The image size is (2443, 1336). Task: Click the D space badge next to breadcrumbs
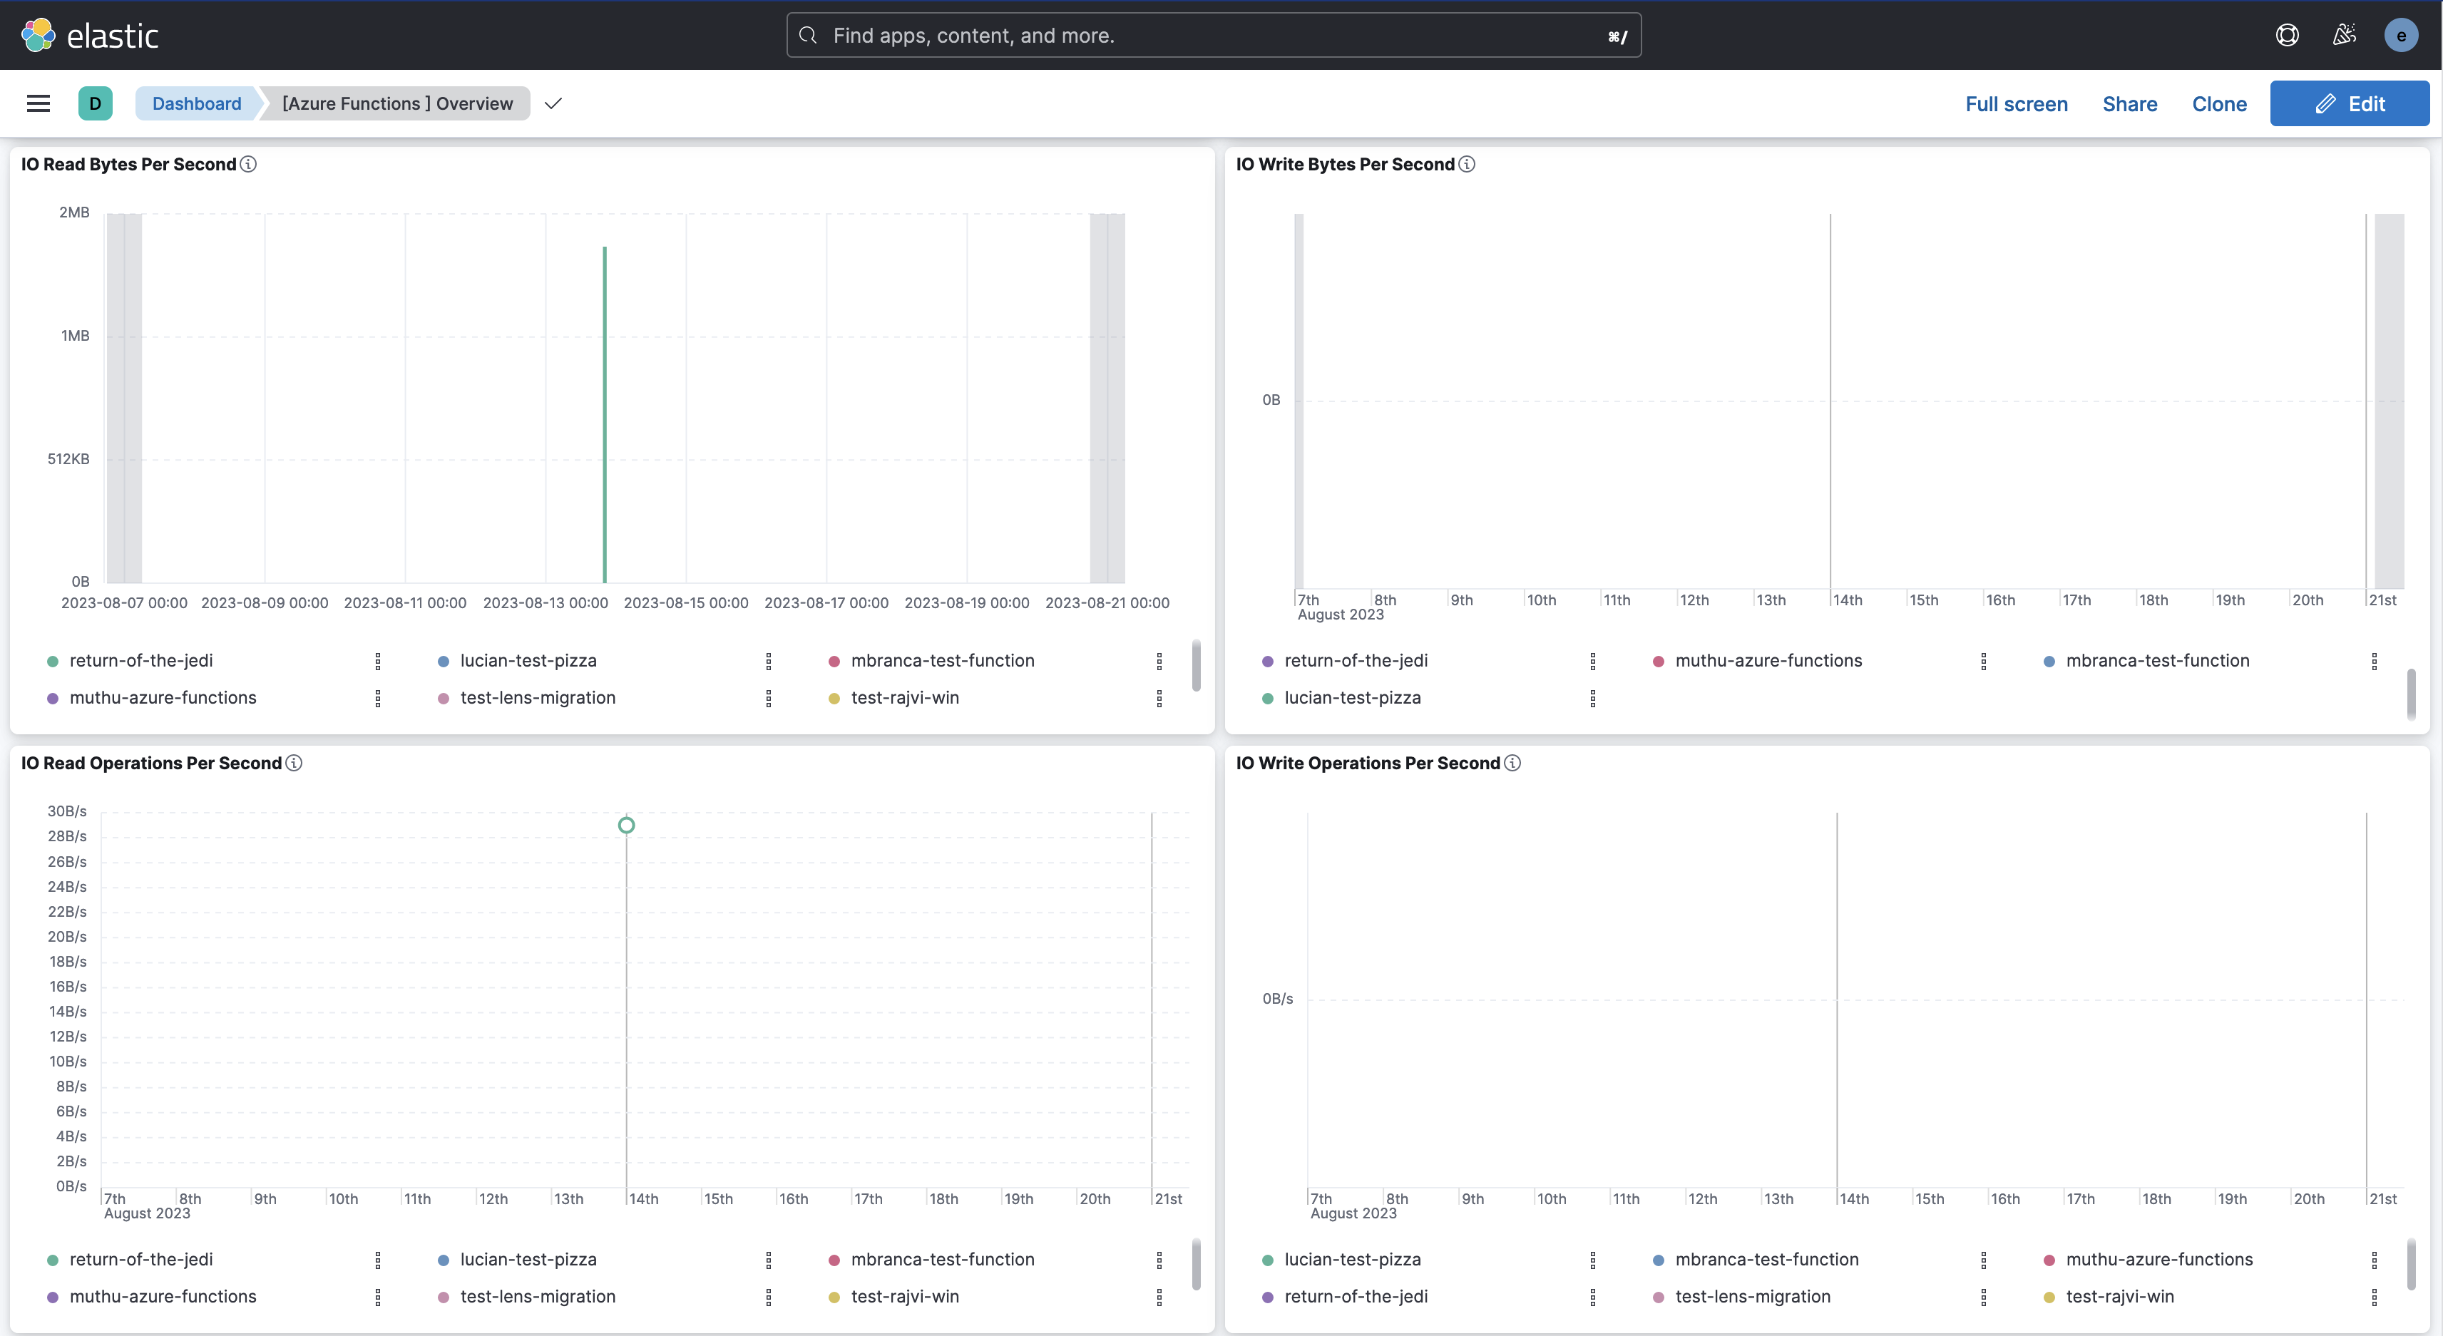(x=96, y=103)
